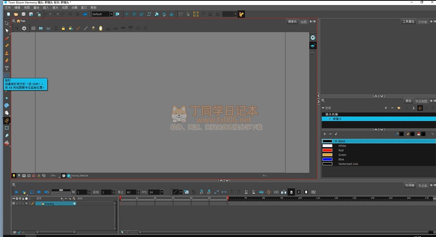436x237 pixels.
Task: Select the Brush tool in left toolbar
Action: [7, 38]
